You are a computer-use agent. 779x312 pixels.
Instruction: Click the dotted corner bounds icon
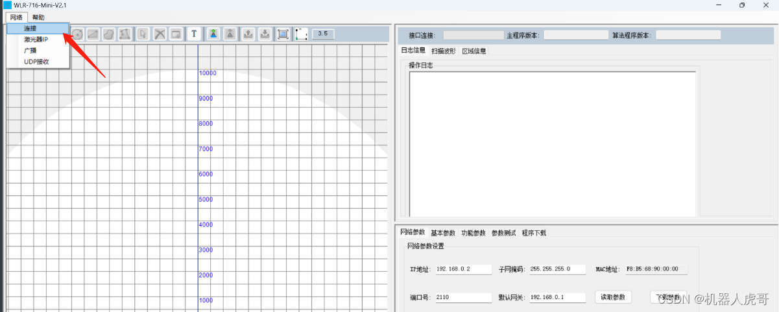(302, 34)
